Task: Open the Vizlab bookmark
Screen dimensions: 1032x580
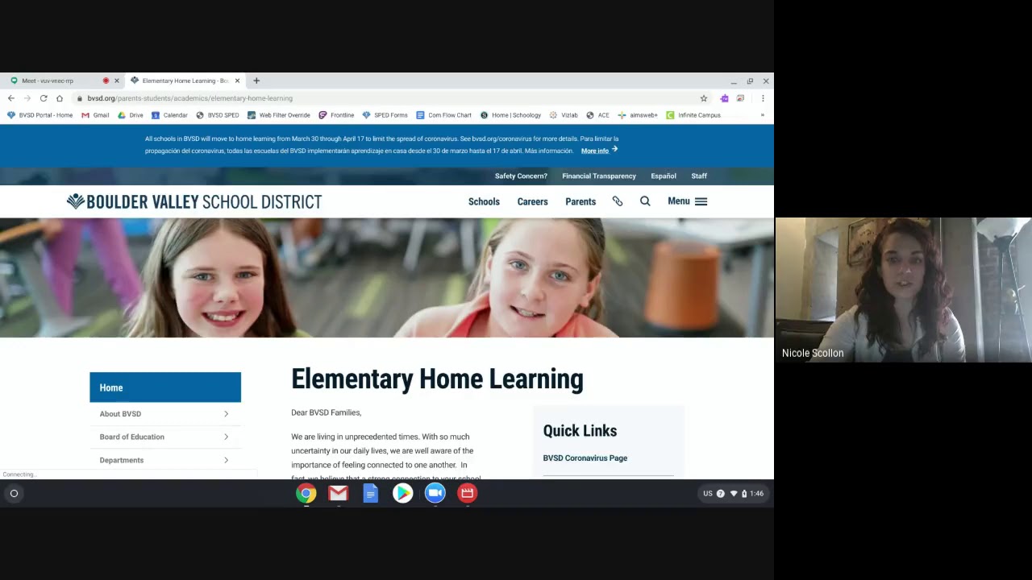Action: [564, 115]
